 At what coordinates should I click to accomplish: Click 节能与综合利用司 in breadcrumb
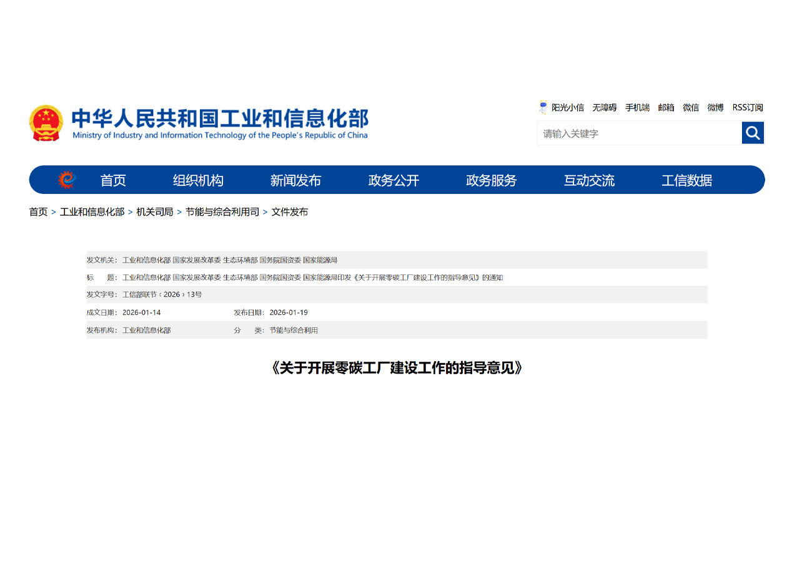(222, 212)
